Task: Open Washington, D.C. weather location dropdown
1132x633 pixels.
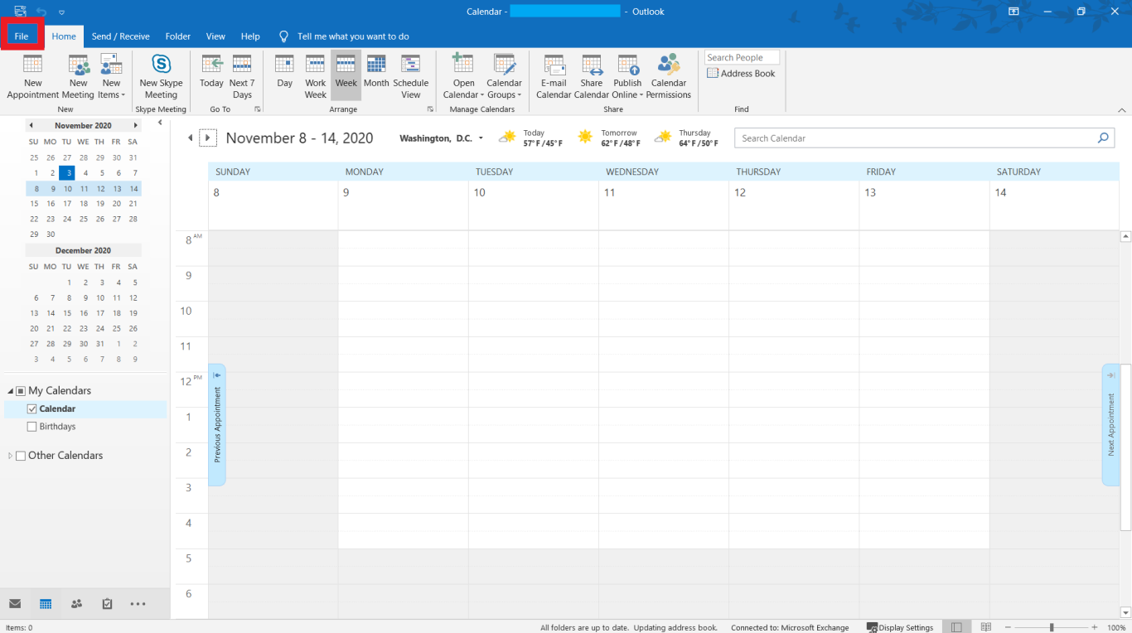Action: 481,138
